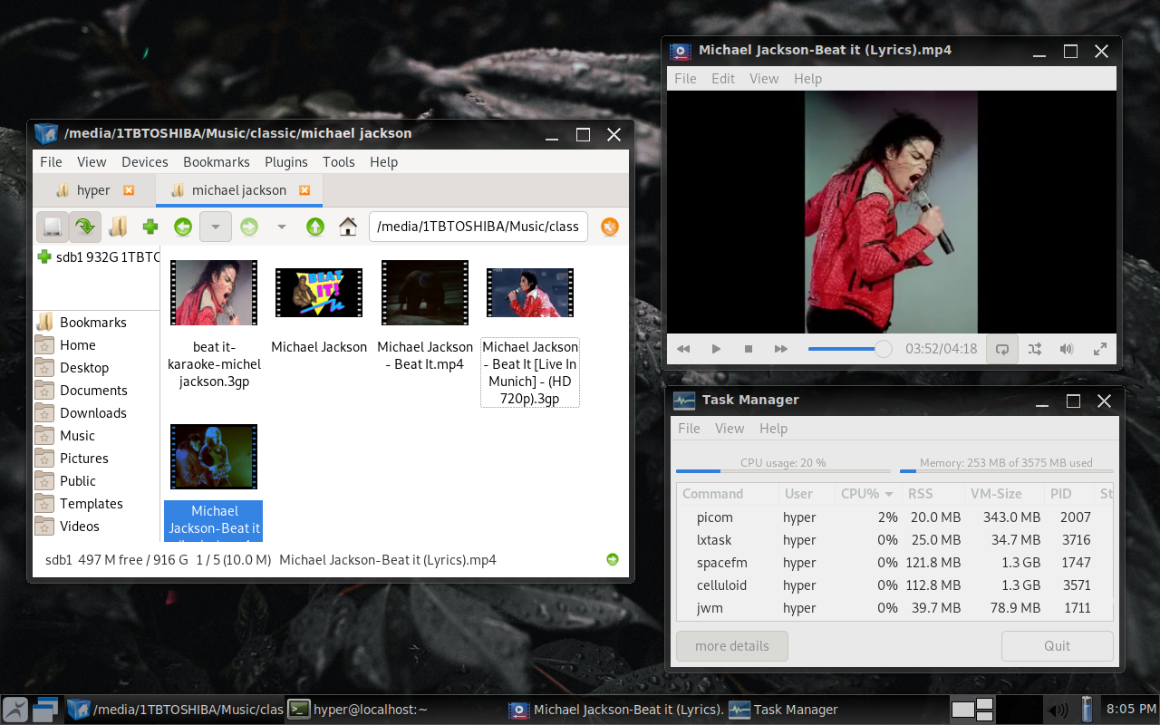
Task: Click the path bar text field
Action: pyautogui.click(x=478, y=227)
